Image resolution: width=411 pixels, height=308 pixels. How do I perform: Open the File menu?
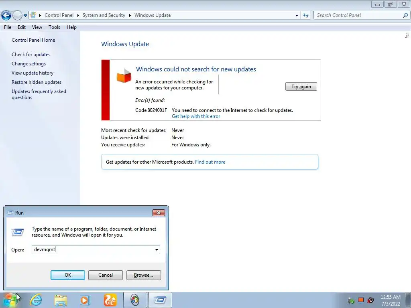click(x=8, y=27)
